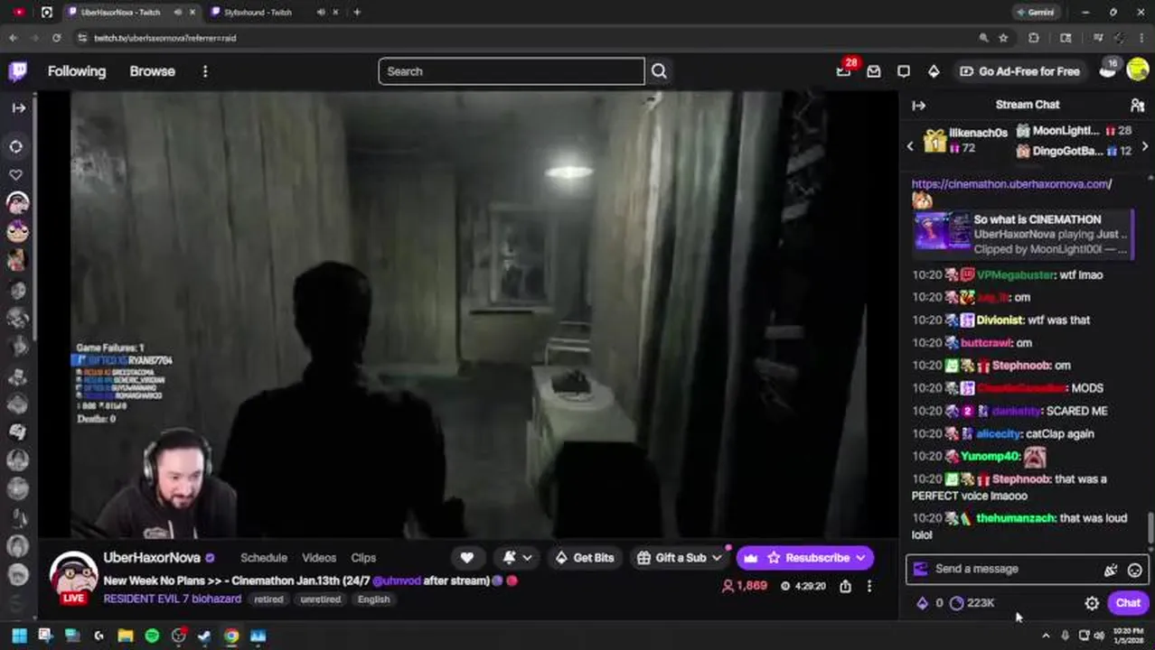Select the English stream tag
Image resolution: width=1155 pixels, height=650 pixels.
tap(373, 599)
